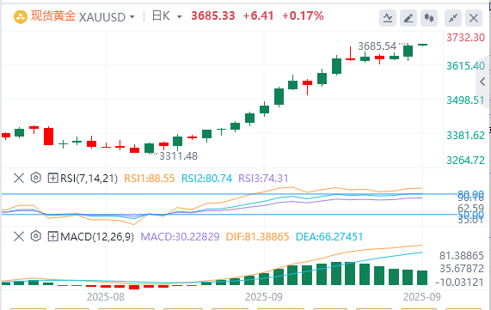Click the 3615.40 price axis label

[x=466, y=65]
